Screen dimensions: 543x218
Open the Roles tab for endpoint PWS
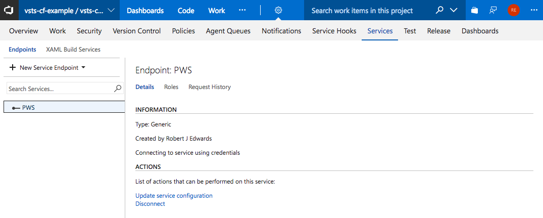coord(171,87)
